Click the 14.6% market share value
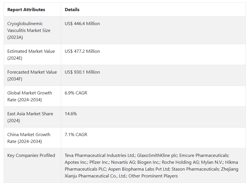 click(71, 114)
